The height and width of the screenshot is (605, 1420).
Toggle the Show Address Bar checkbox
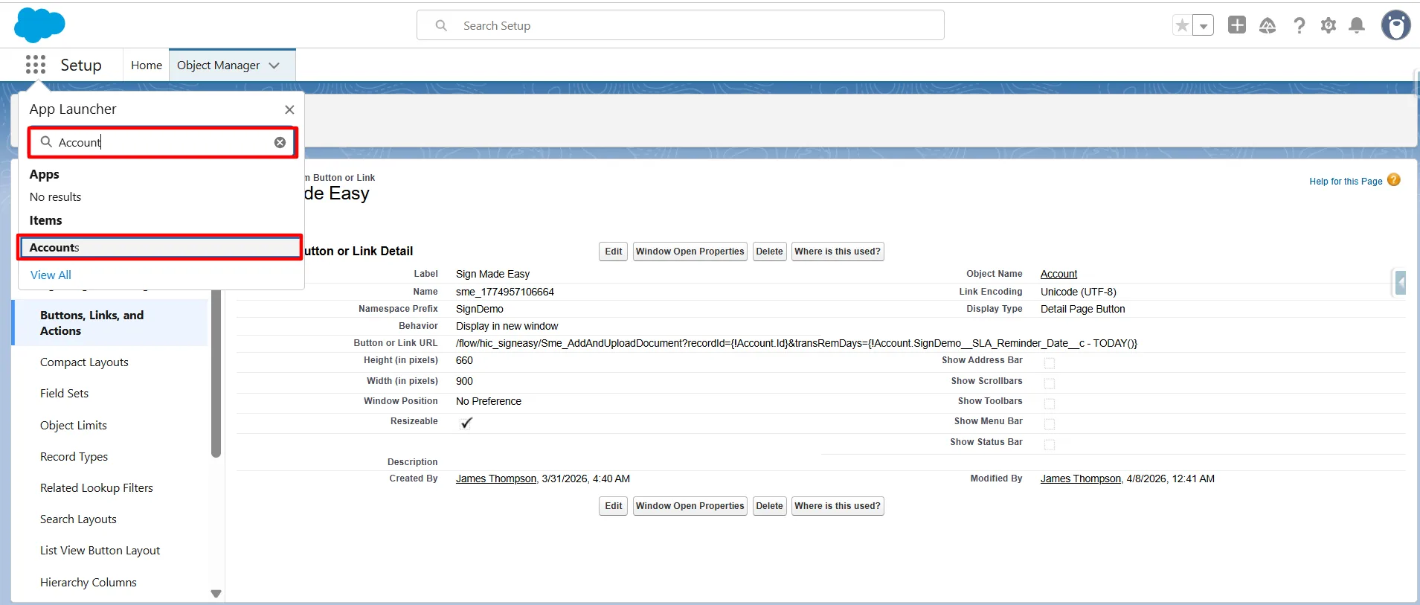[x=1049, y=363]
